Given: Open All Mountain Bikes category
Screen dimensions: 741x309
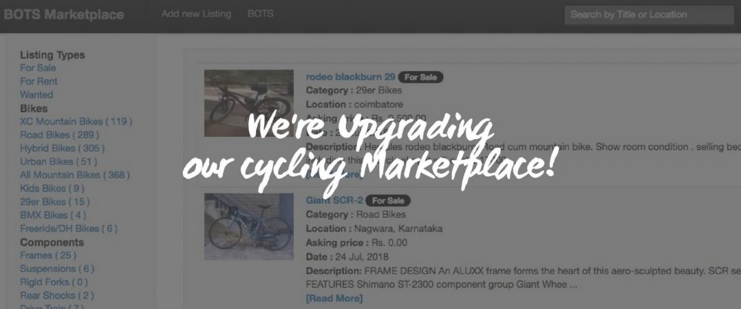Looking at the screenshot, I should point(75,175).
